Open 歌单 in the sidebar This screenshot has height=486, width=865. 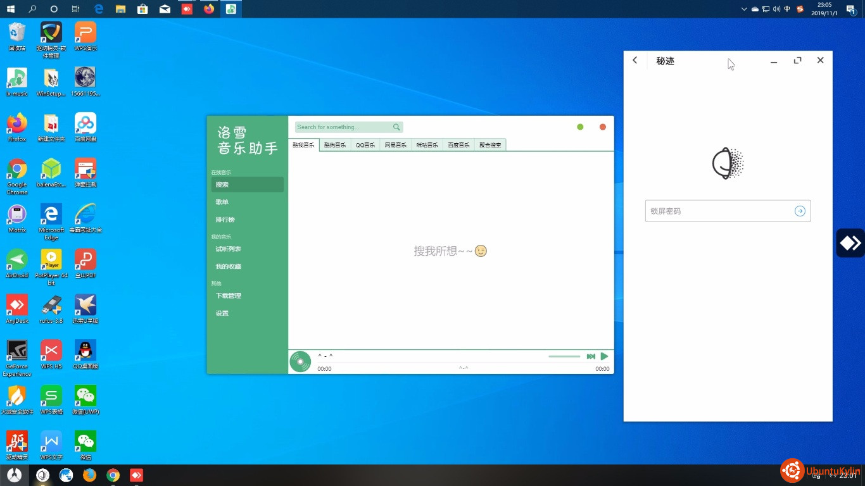222,202
